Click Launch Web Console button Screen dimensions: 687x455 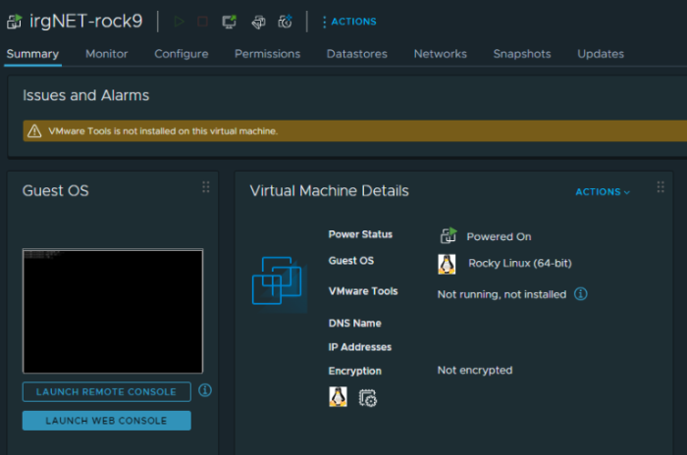click(106, 421)
